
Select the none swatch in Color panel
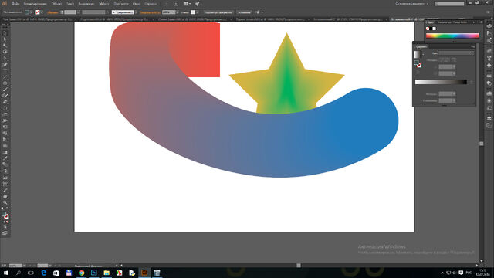428,29
